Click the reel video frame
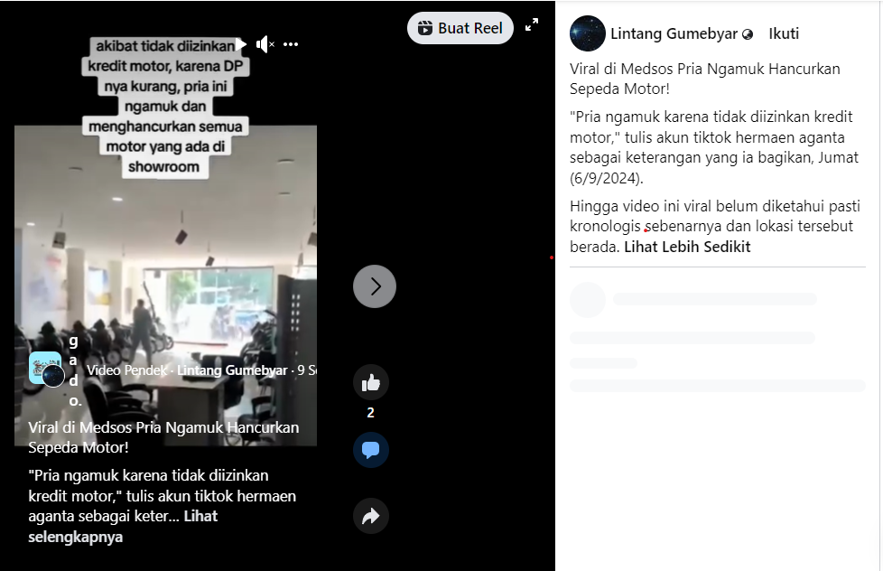This screenshot has height=571, width=883. click(165, 285)
